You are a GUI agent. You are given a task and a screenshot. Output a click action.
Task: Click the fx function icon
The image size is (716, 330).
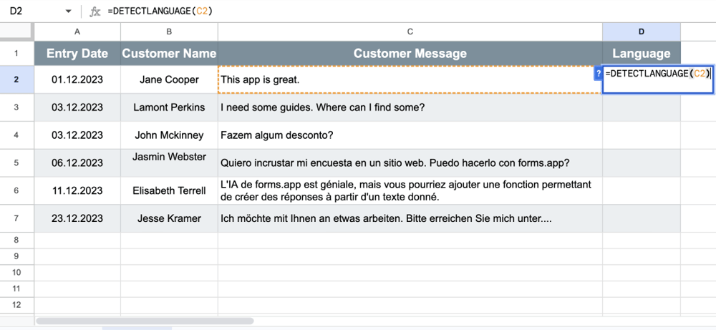(x=95, y=11)
